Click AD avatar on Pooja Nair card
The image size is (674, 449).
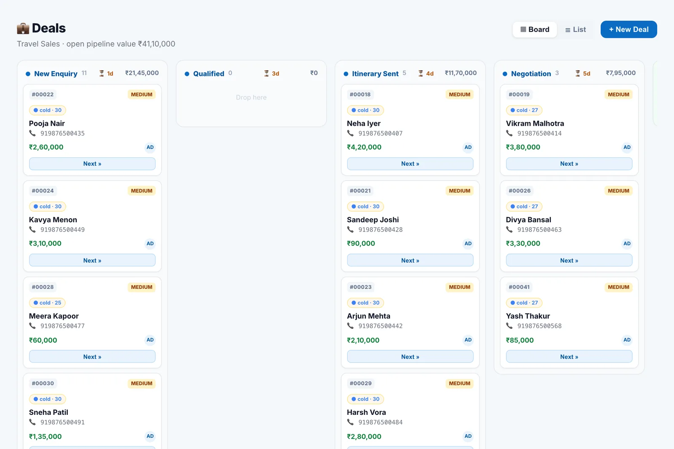coord(150,147)
